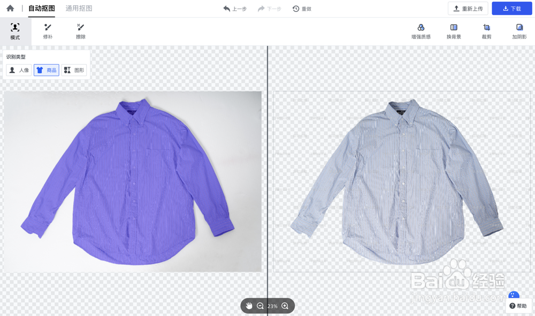
Task: Open the 模式 mode tool
Action: 15,31
